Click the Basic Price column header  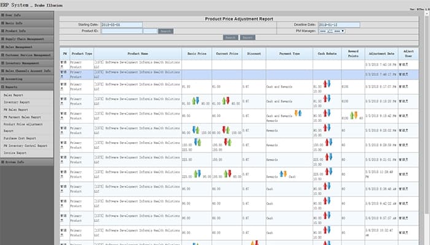(x=197, y=54)
